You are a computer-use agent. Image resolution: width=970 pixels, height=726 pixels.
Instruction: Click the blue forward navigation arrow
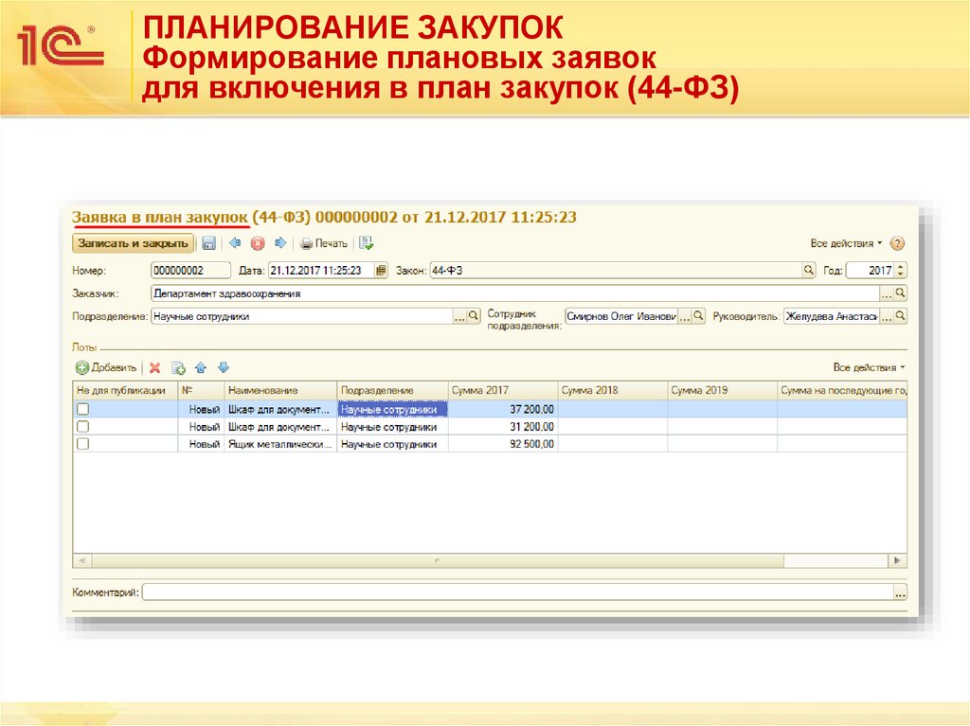pyautogui.click(x=280, y=243)
